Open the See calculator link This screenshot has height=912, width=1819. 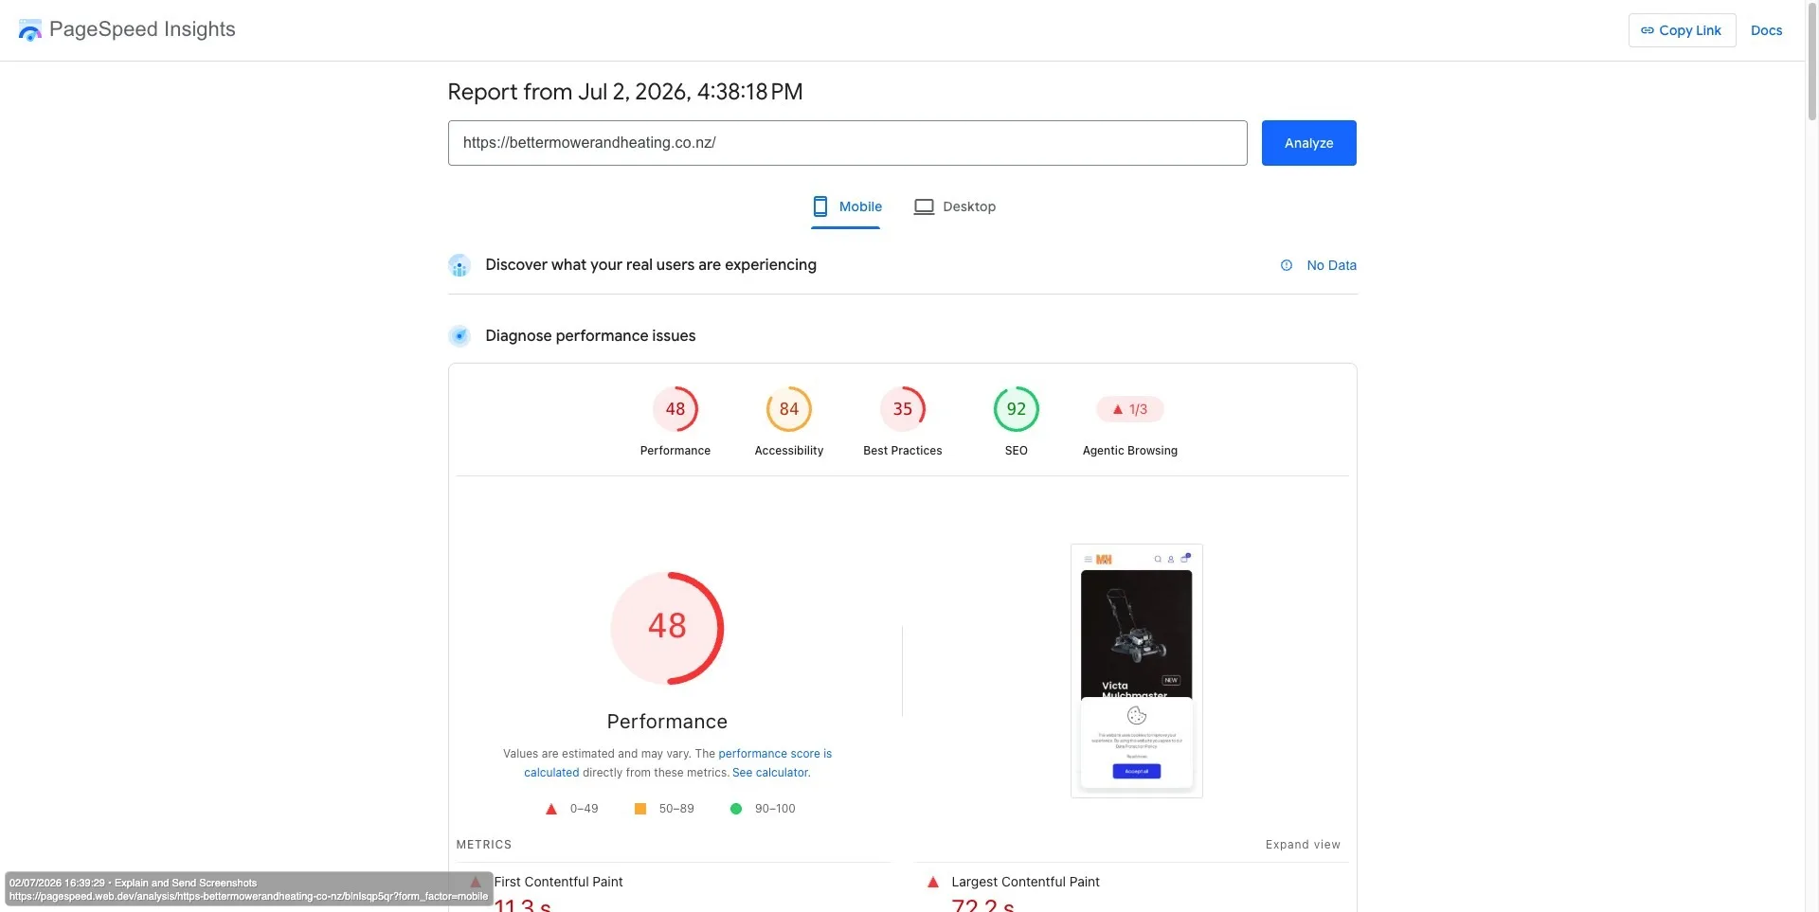click(x=770, y=773)
